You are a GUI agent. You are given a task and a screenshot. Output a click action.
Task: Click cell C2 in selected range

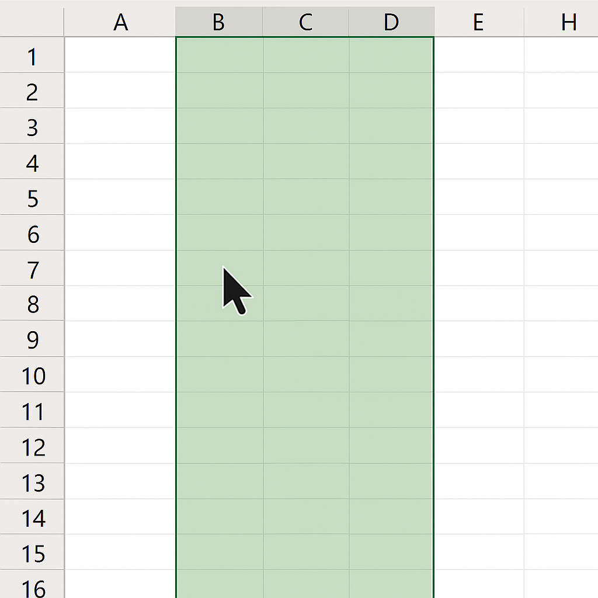pos(306,91)
